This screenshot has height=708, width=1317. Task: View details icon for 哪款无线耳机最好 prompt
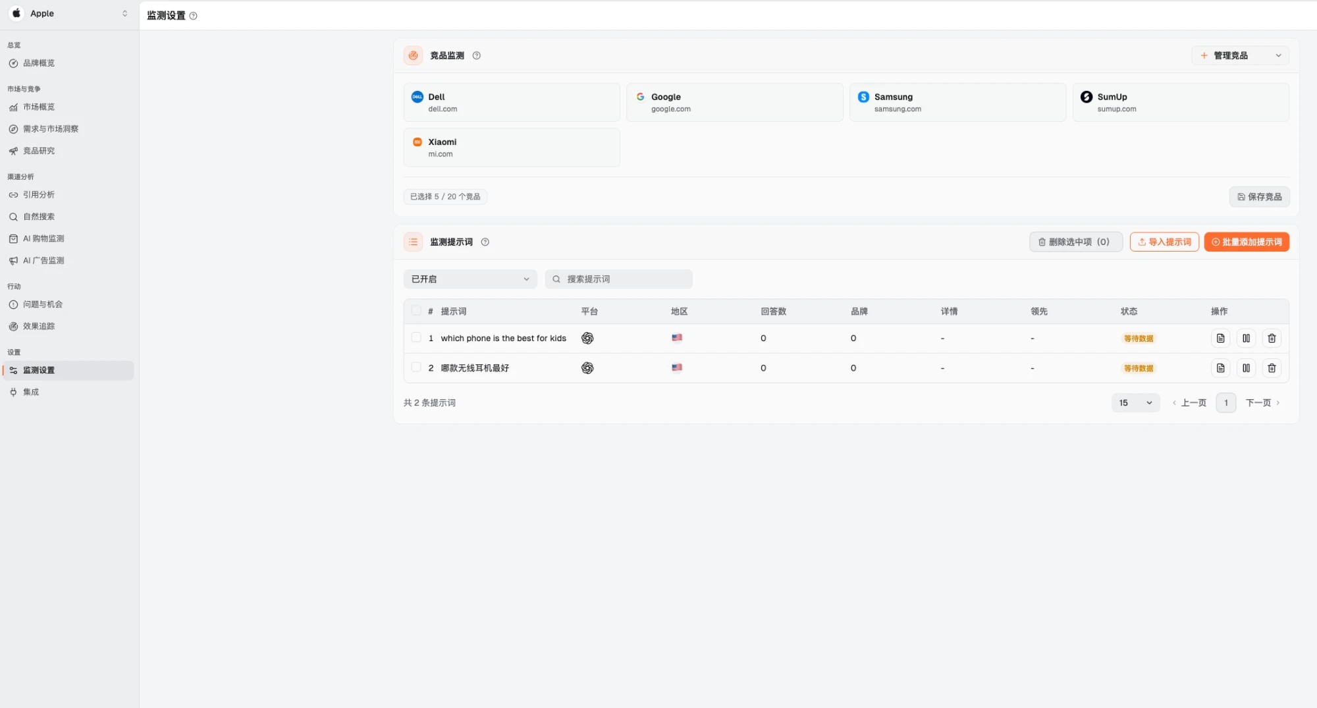pyautogui.click(x=1220, y=368)
